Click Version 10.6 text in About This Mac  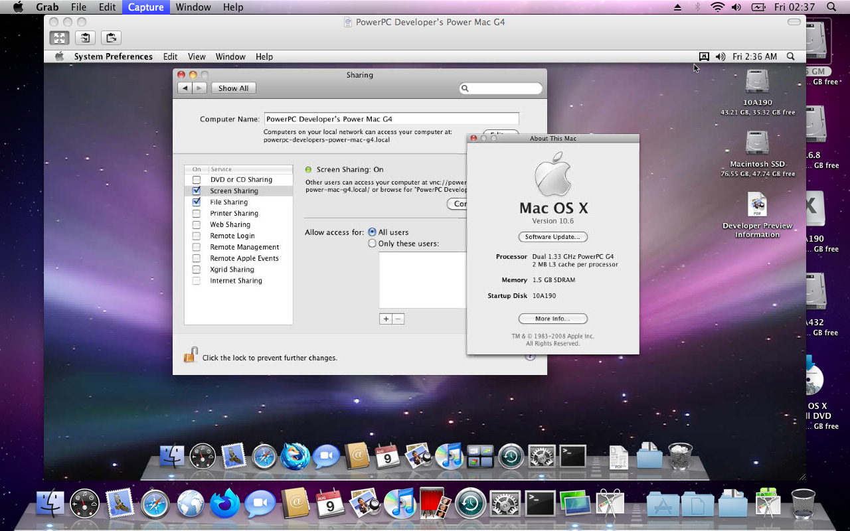pos(552,221)
